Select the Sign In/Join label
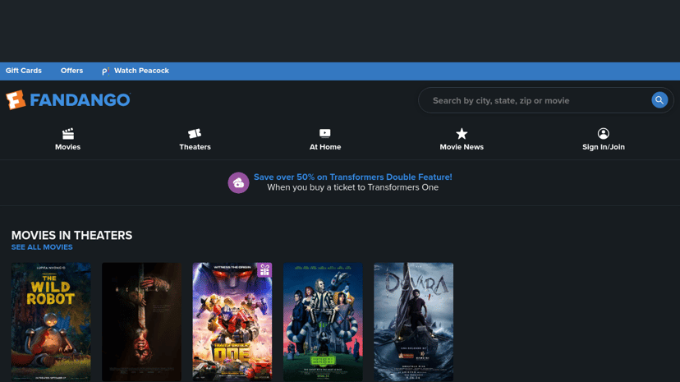The width and height of the screenshot is (680, 382). pyautogui.click(x=604, y=147)
